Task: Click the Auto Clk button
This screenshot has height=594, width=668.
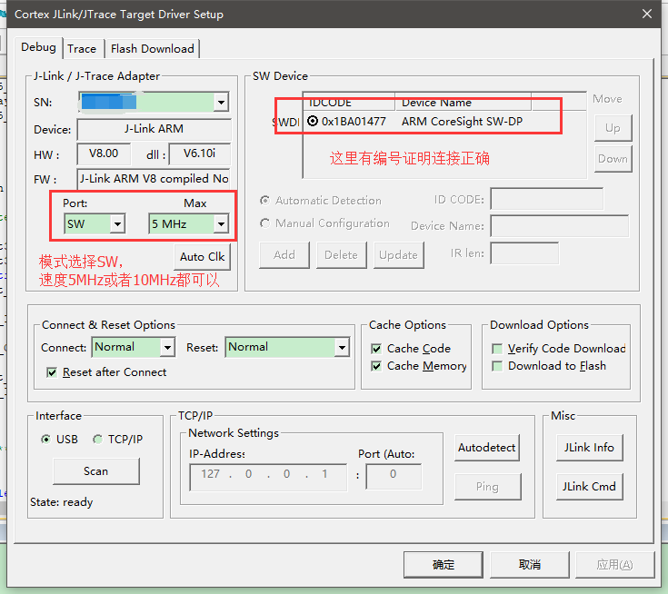Action: pos(203,257)
